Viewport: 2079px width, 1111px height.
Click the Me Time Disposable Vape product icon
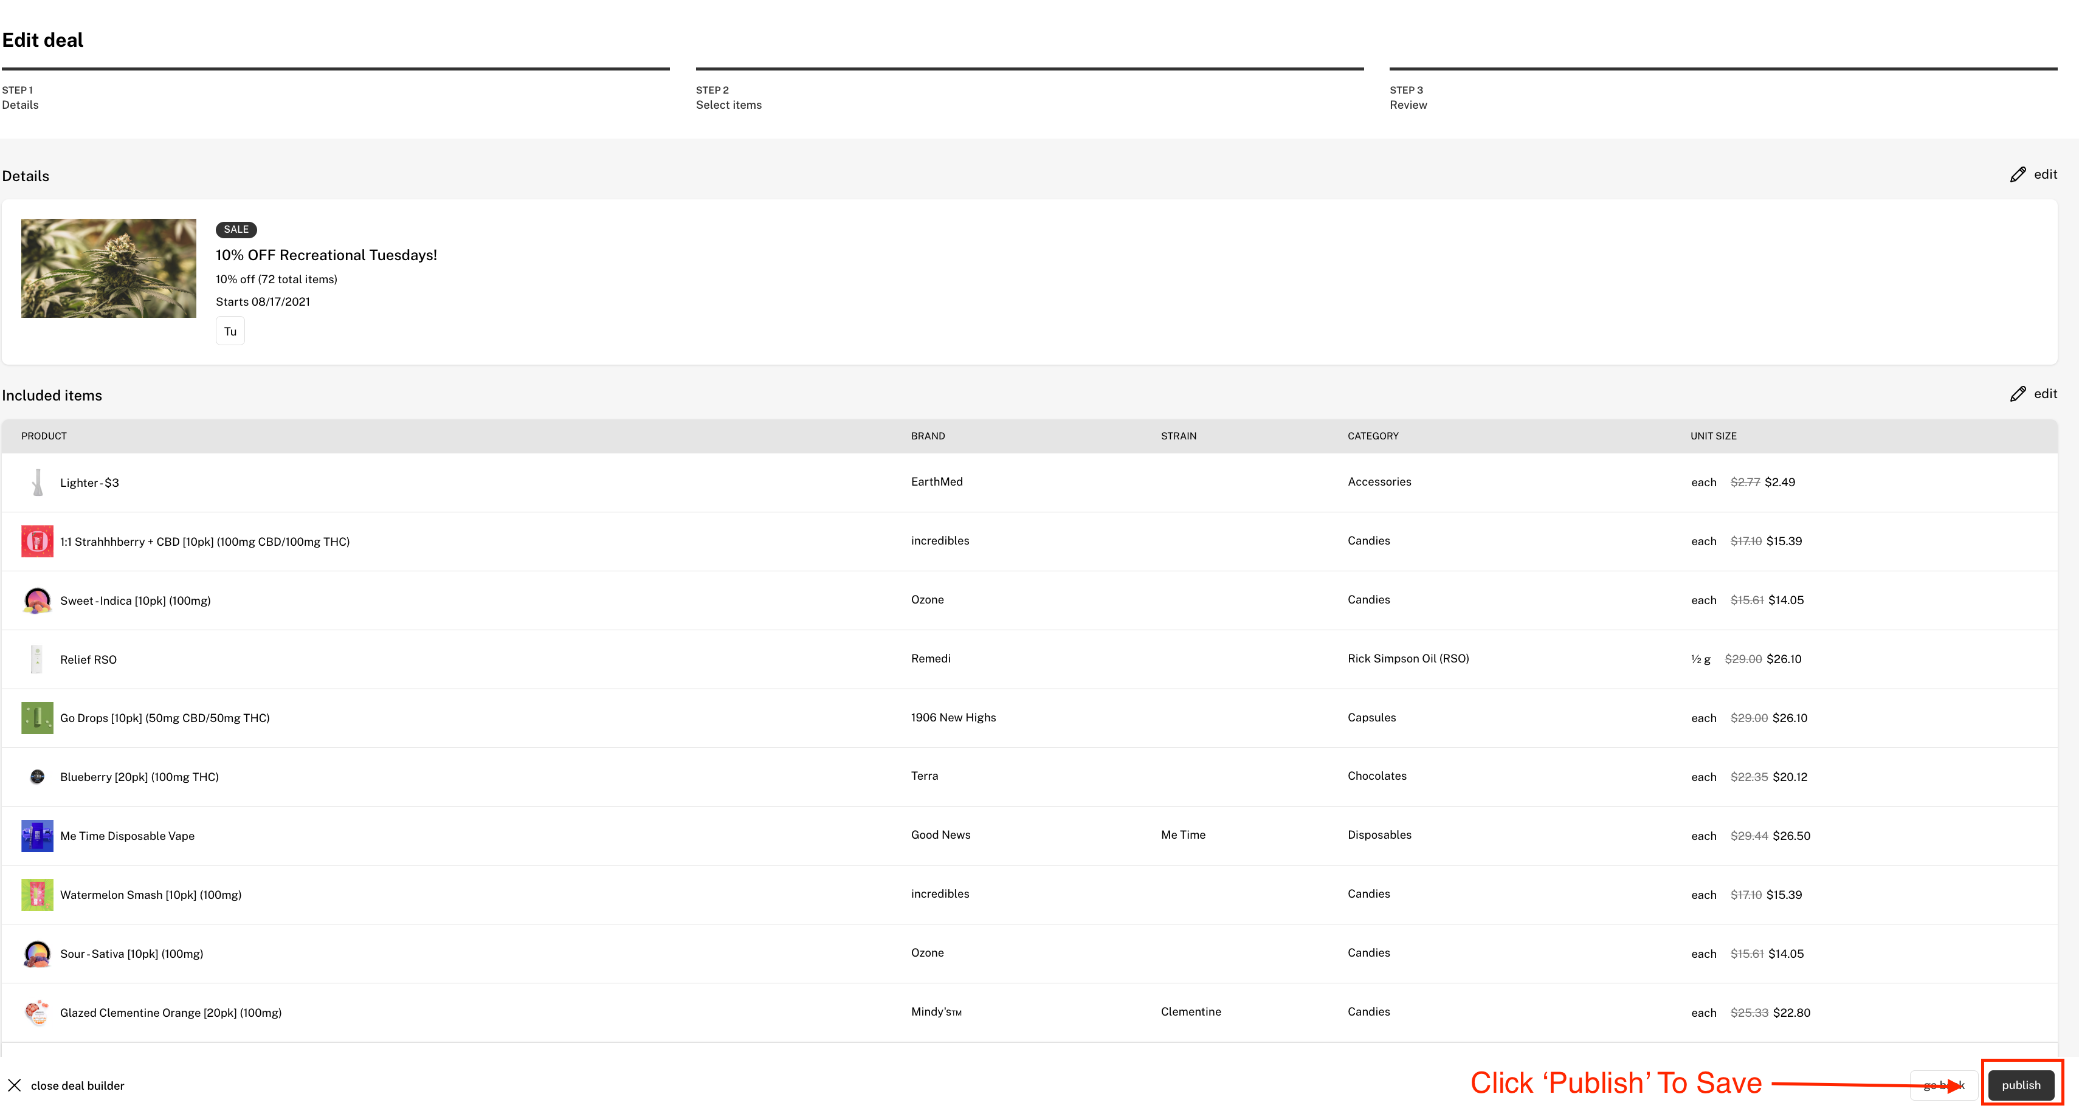coord(36,836)
